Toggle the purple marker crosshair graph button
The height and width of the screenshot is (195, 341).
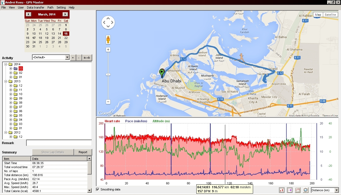click(x=290, y=190)
